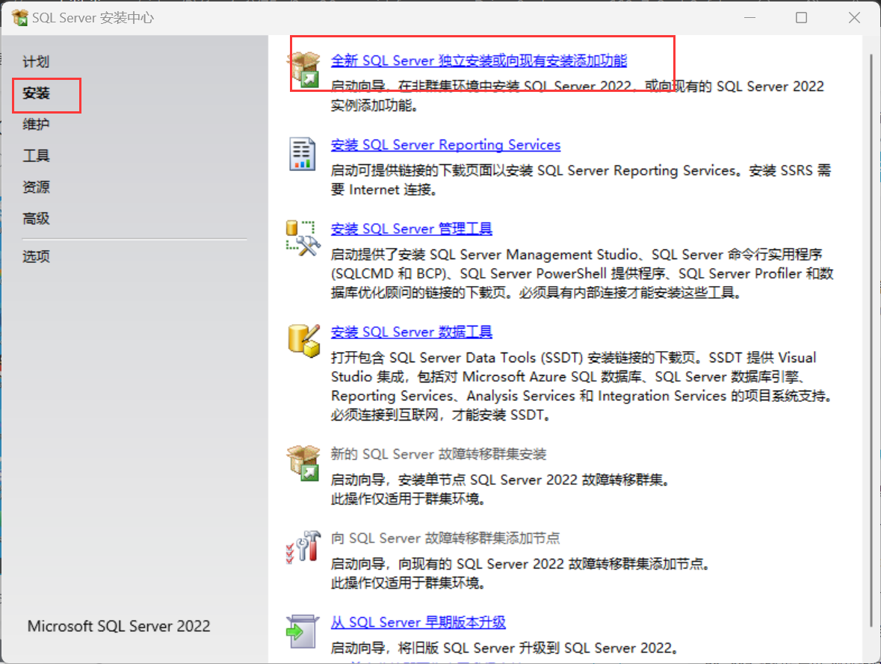
Task: Click the SQL Server data tools cylinder icon
Action: [304, 341]
